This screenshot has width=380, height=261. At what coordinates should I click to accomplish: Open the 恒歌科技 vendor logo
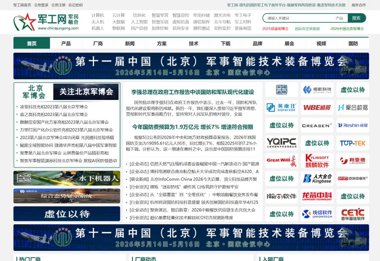[x=317, y=89]
